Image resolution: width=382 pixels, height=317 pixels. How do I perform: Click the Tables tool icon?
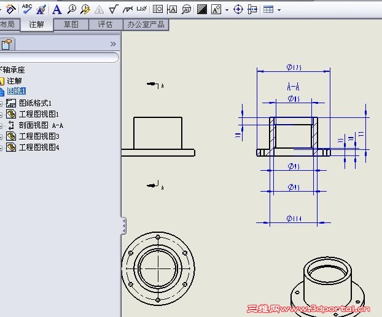[268, 9]
